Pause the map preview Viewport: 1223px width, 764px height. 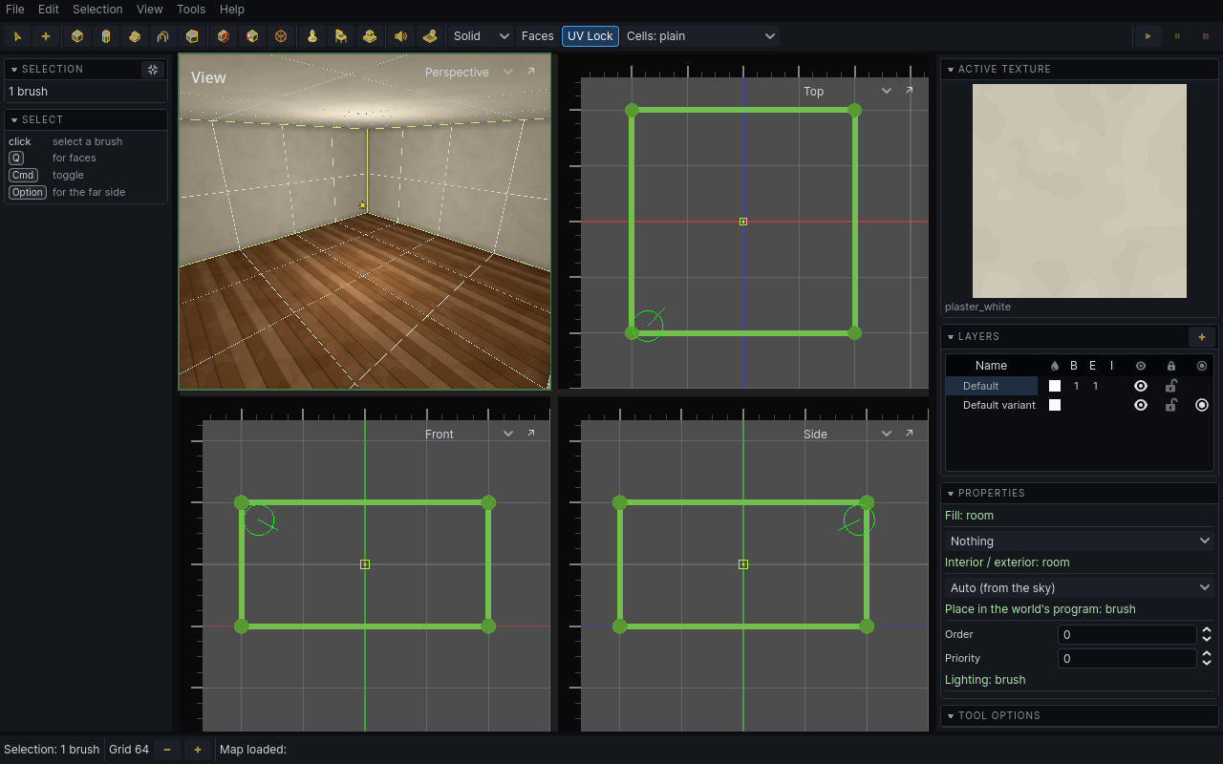pyautogui.click(x=1177, y=36)
